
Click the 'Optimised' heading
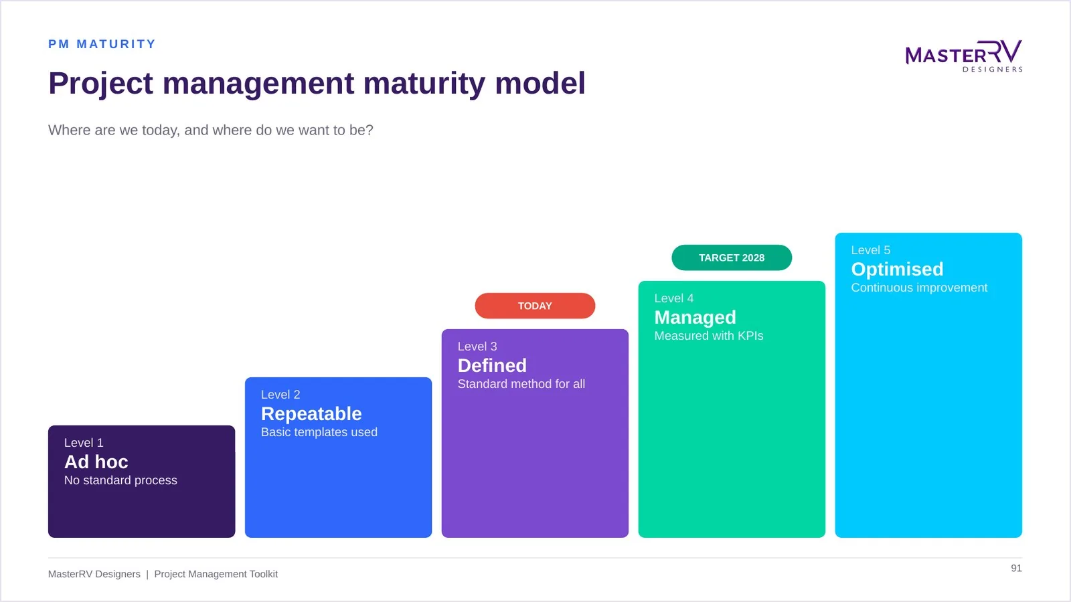898,270
